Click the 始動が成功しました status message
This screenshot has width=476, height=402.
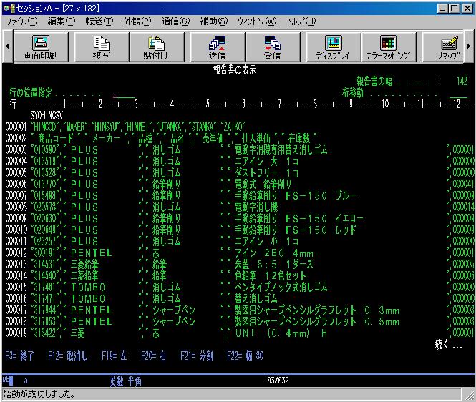pos(39,394)
